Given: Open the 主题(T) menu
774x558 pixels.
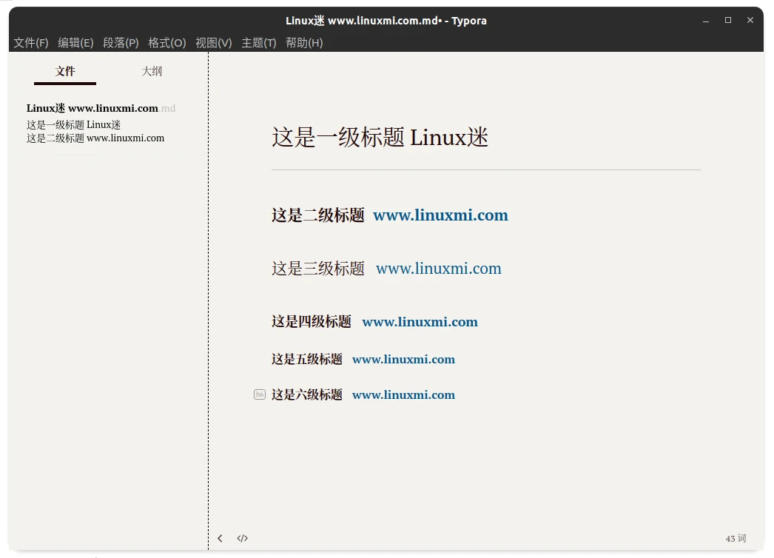Looking at the screenshot, I should tap(258, 43).
